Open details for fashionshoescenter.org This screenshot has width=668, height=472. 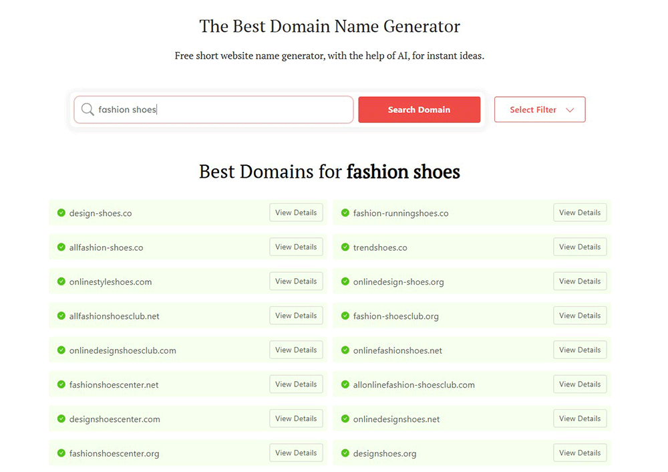pos(296,453)
